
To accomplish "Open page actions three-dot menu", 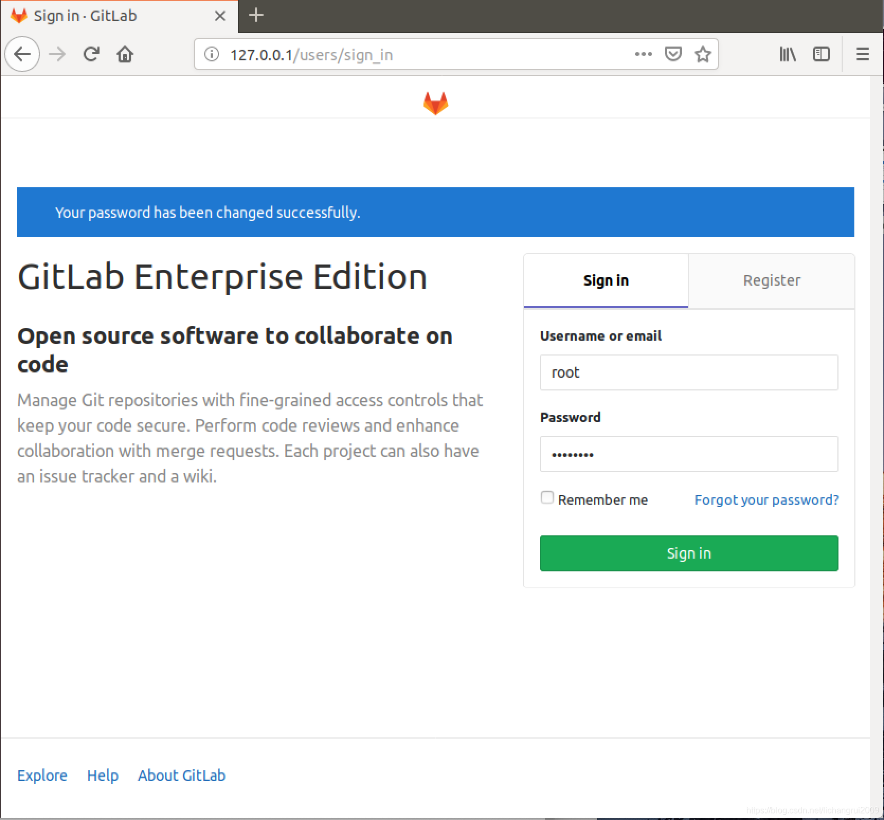I will 643,54.
